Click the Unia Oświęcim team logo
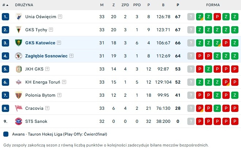The image size is (241, 149). (19, 17)
